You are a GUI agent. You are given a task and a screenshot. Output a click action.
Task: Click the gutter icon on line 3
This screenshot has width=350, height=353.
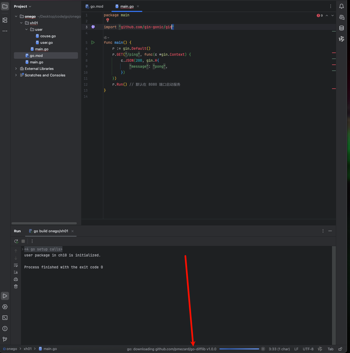[x=93, y=27]
